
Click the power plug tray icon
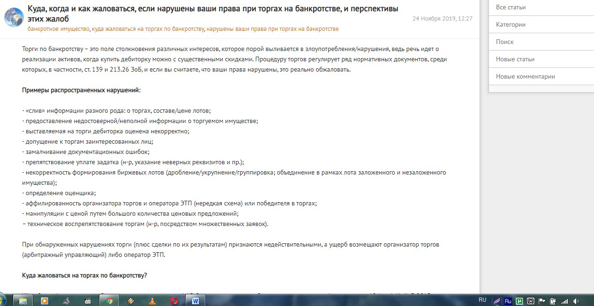(553, 301)
